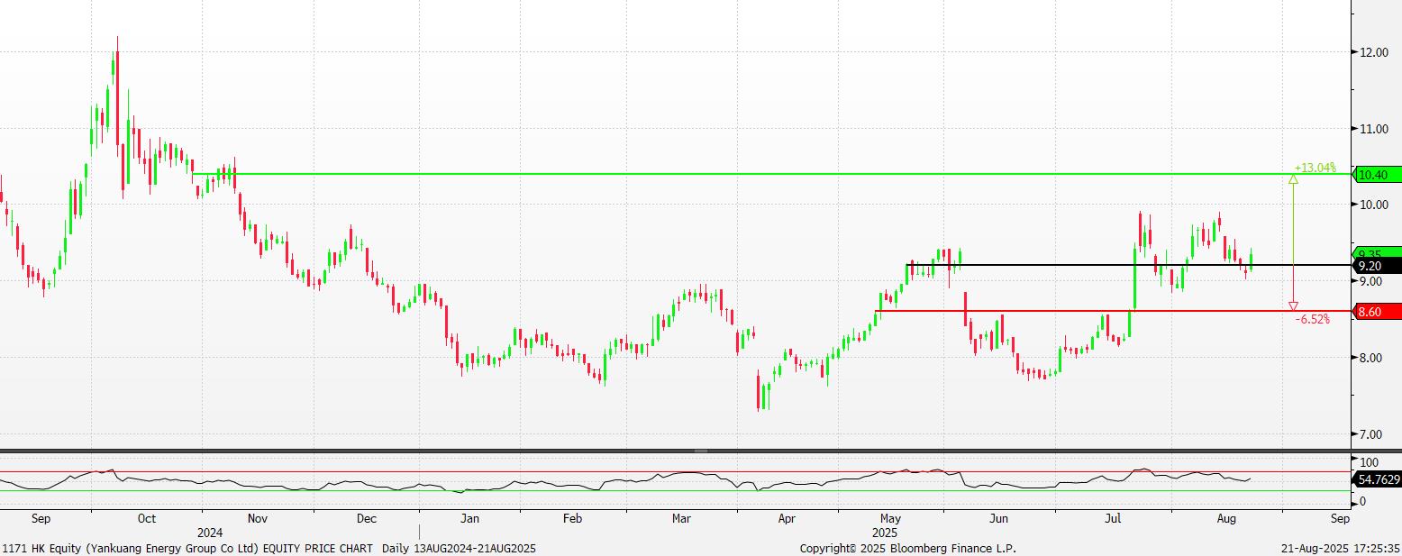
Task: Click the Feb month label on time axis
Action: pyautogui.click(x=572, y=519)
